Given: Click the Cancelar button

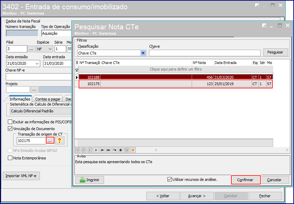Looking at the screenshot, I should 275,180.
